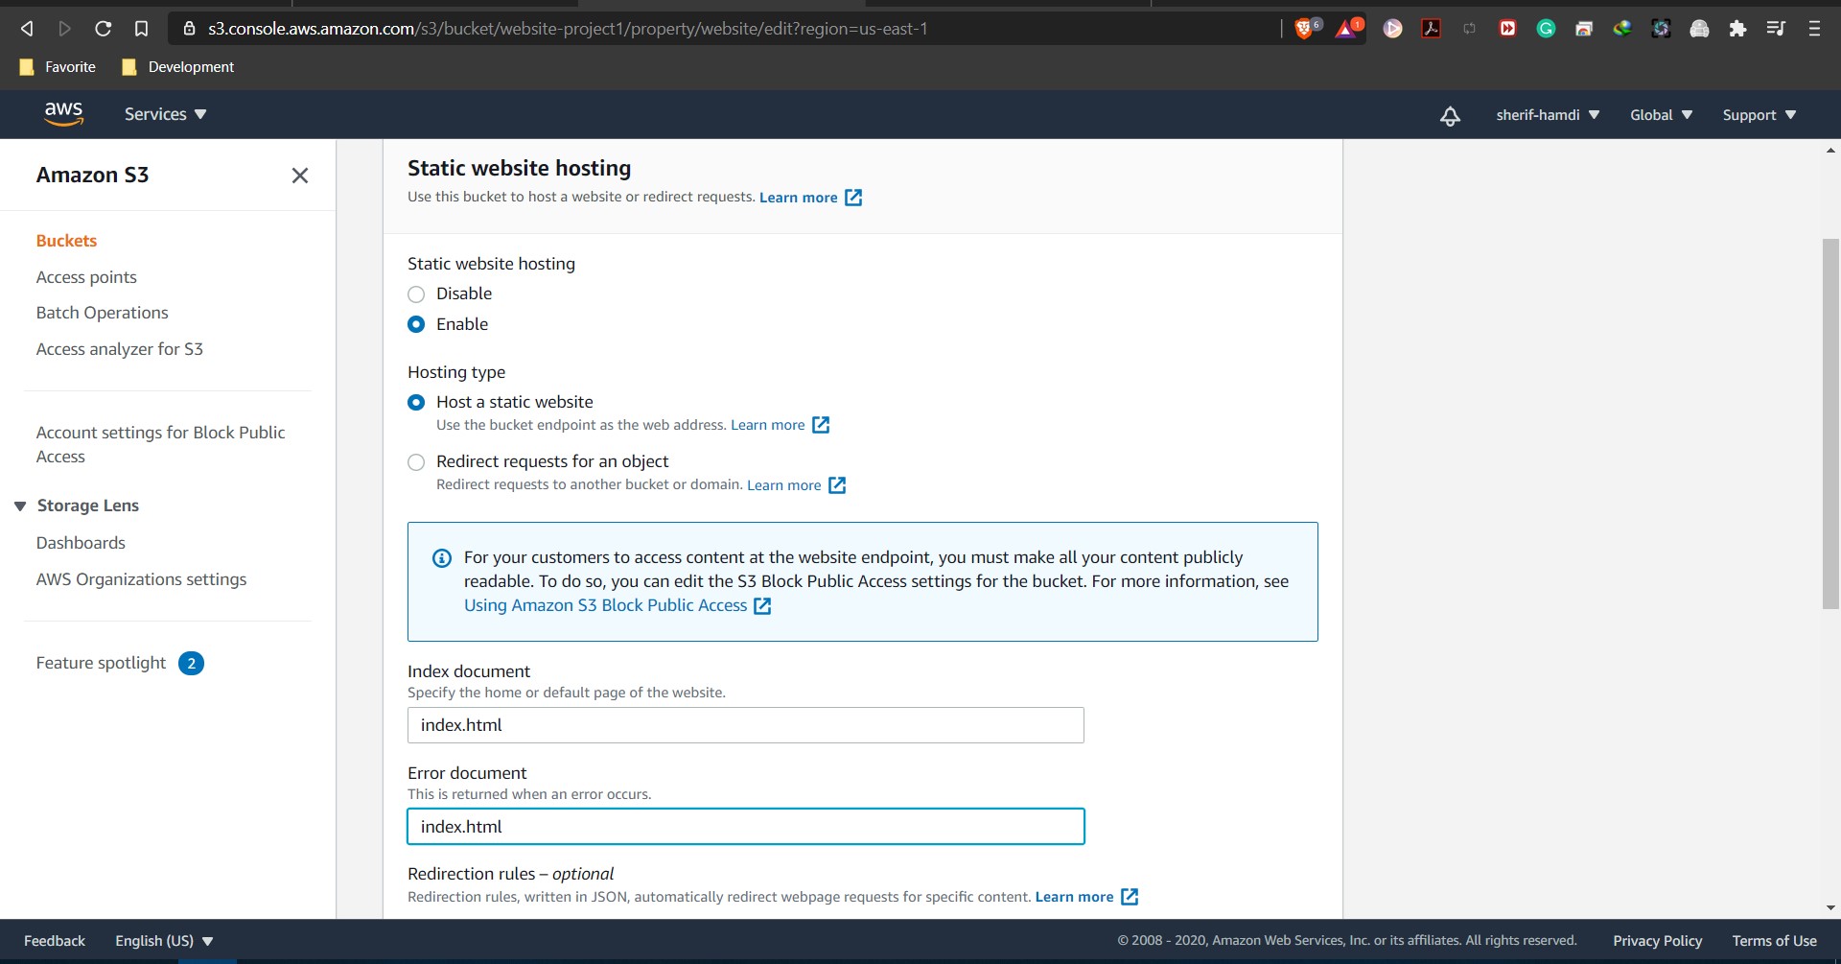This screenshot has height=964, width=1841.
Task: Open the Adobe Acrobat extension
Action: click(x=1431, y=29)
